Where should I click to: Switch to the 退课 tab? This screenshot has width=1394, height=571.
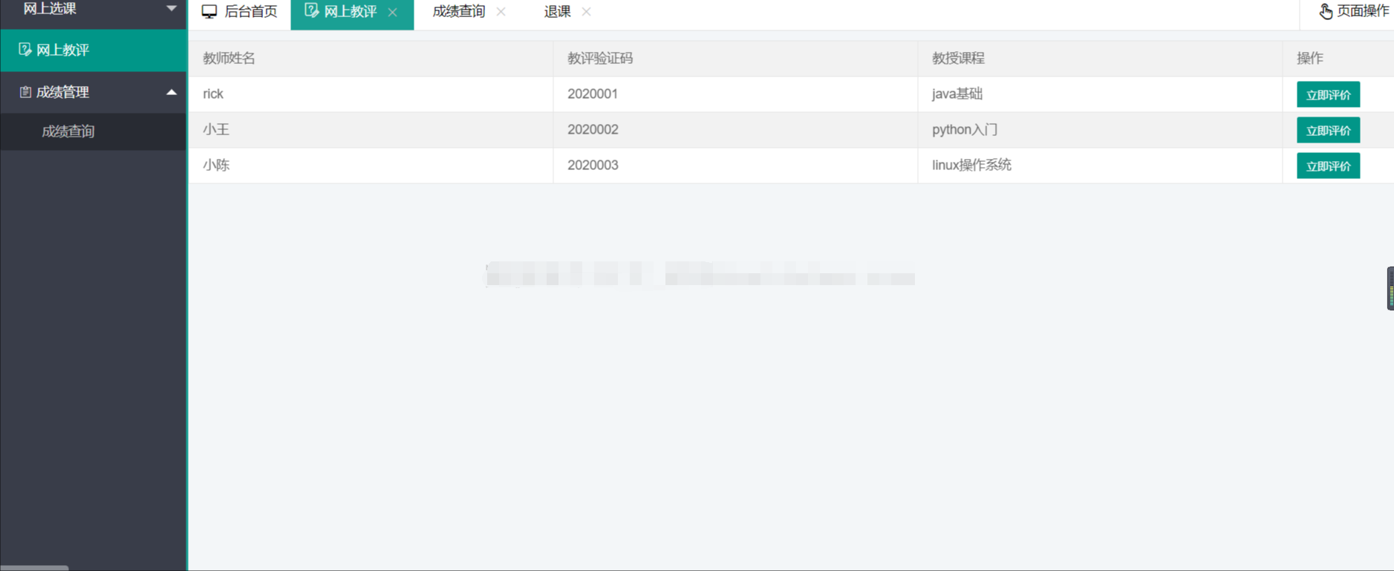(x=557, y=11)
